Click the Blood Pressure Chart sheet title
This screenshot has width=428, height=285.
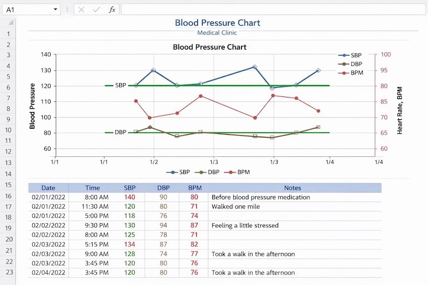tap(218, 23)
